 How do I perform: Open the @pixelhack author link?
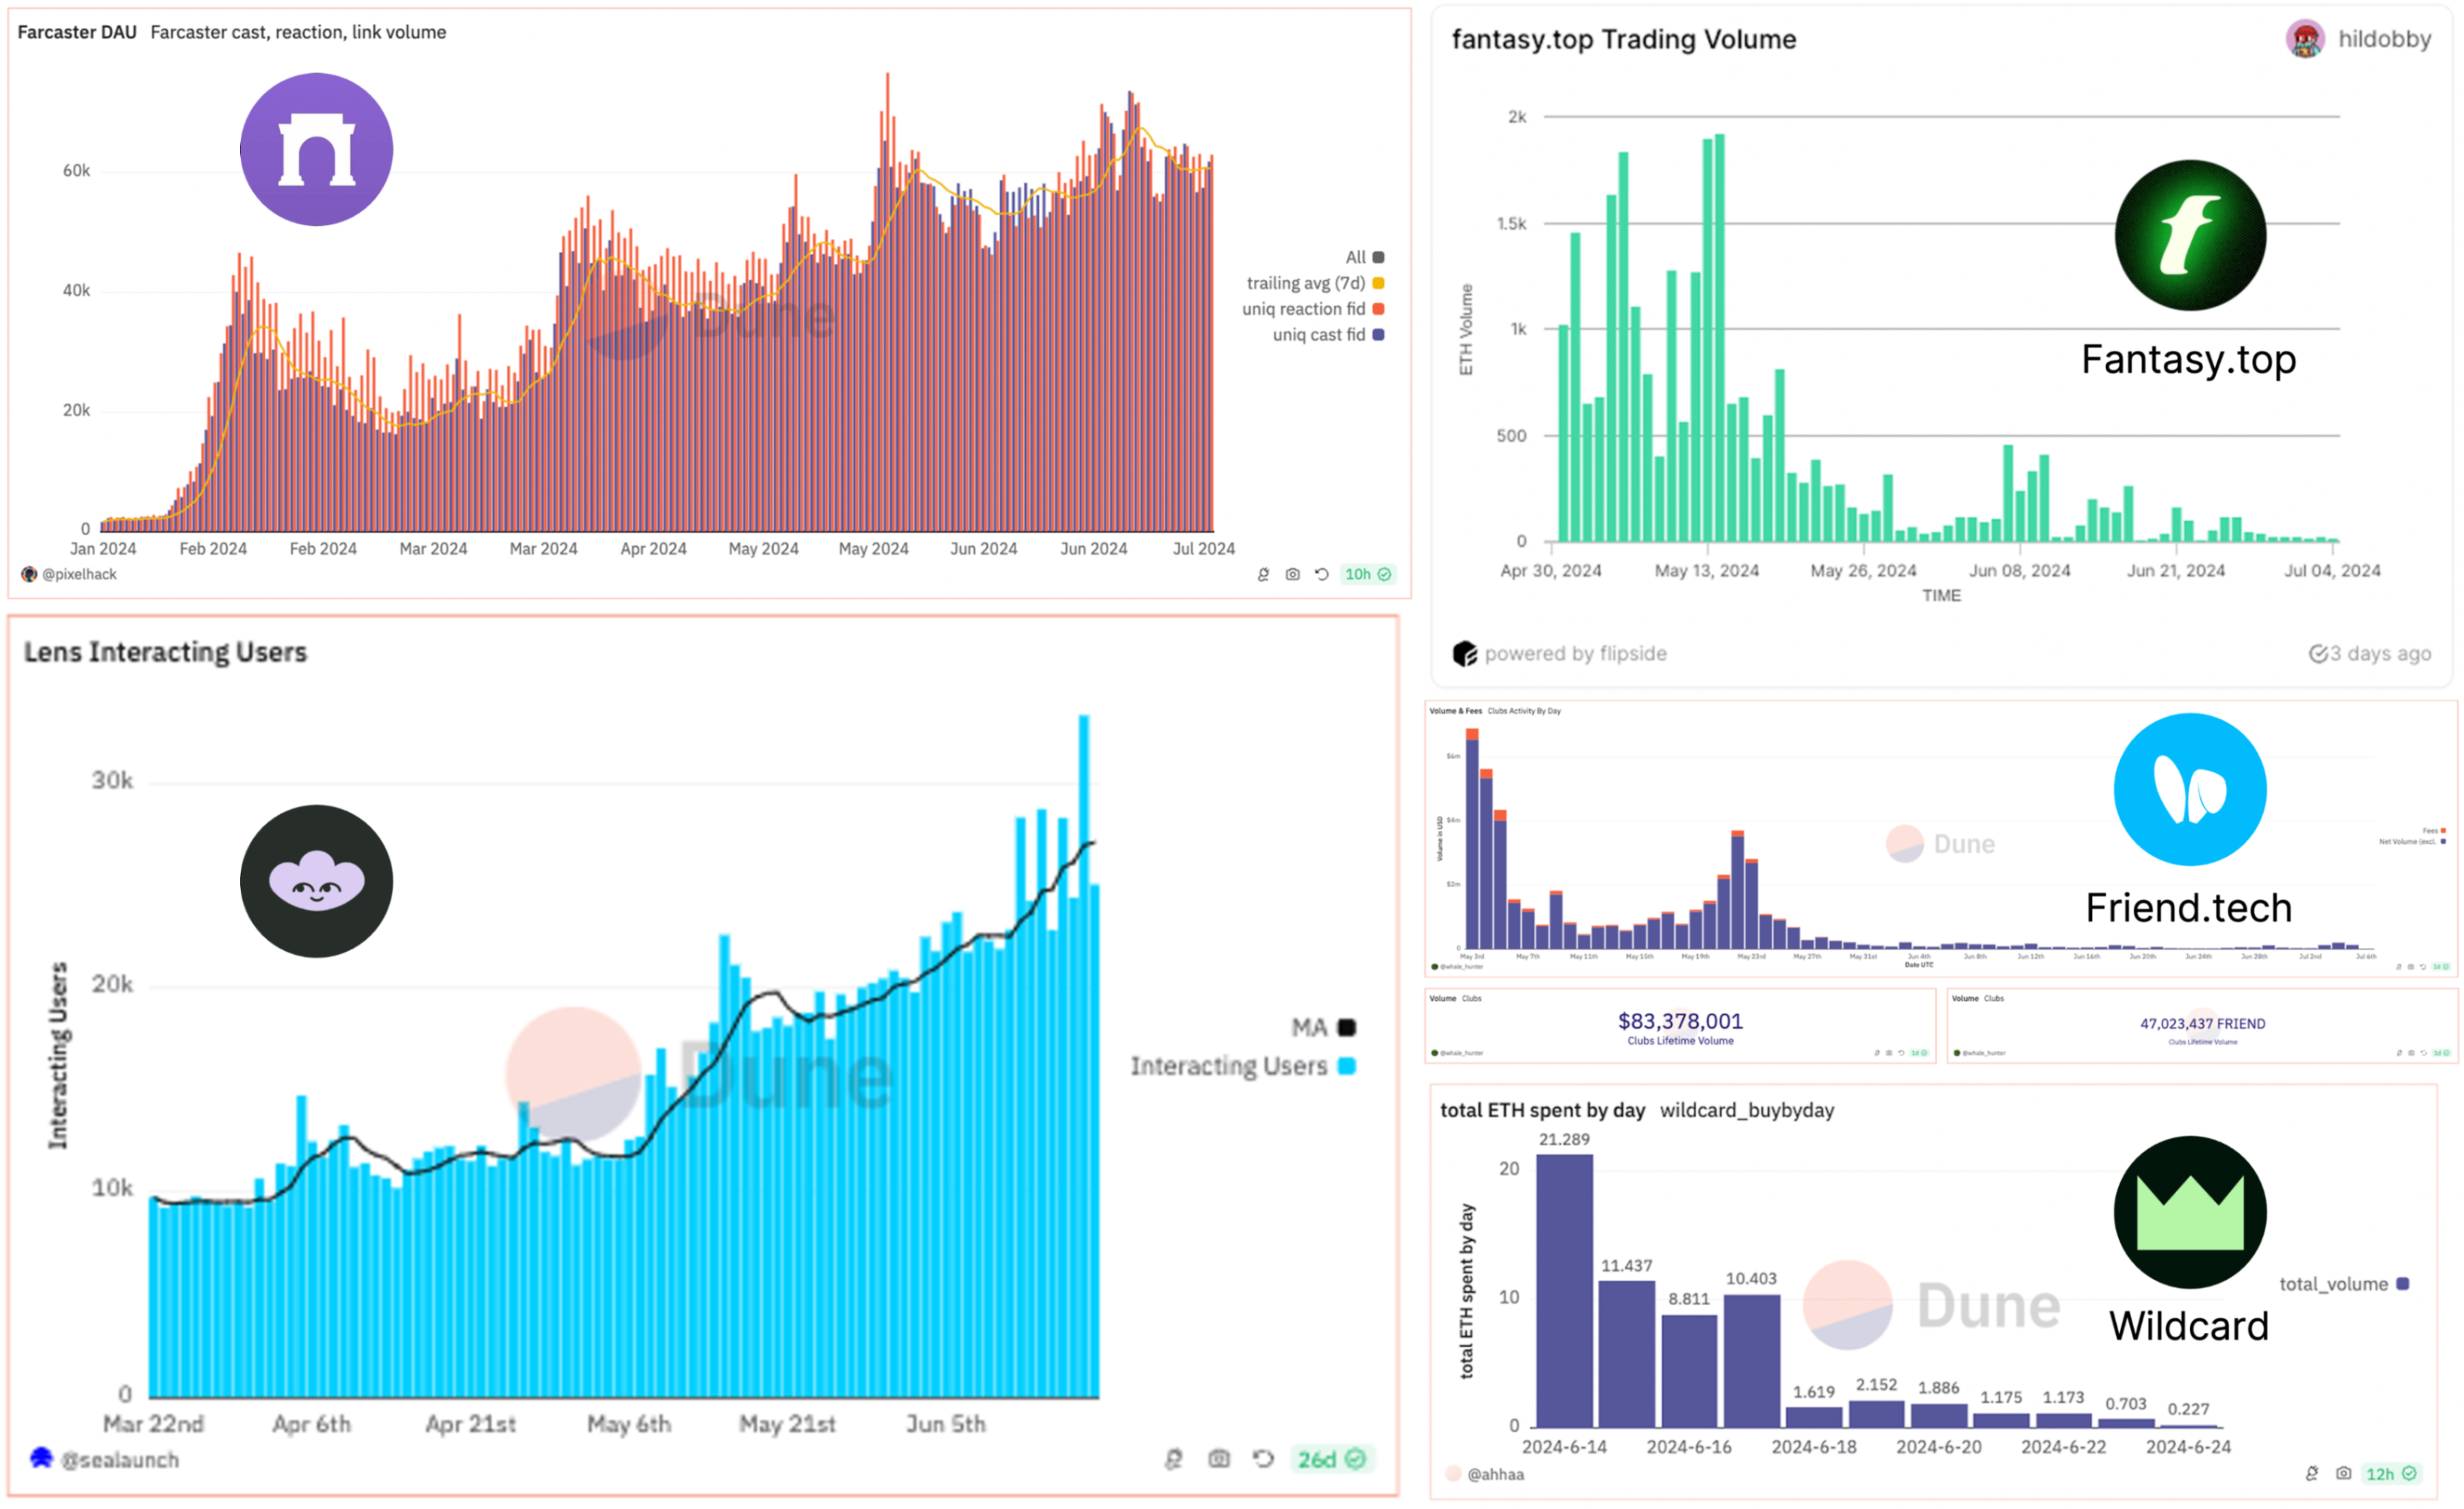pos(79,575)
